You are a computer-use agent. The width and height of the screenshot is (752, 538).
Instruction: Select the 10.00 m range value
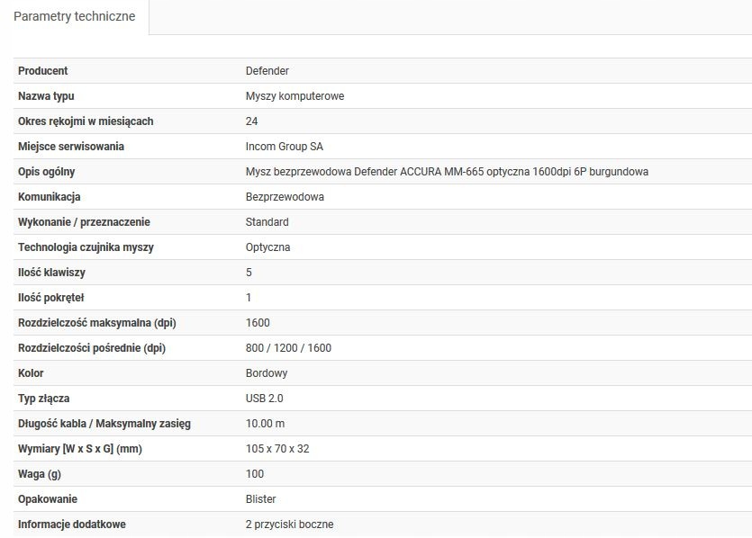[265, 424]
